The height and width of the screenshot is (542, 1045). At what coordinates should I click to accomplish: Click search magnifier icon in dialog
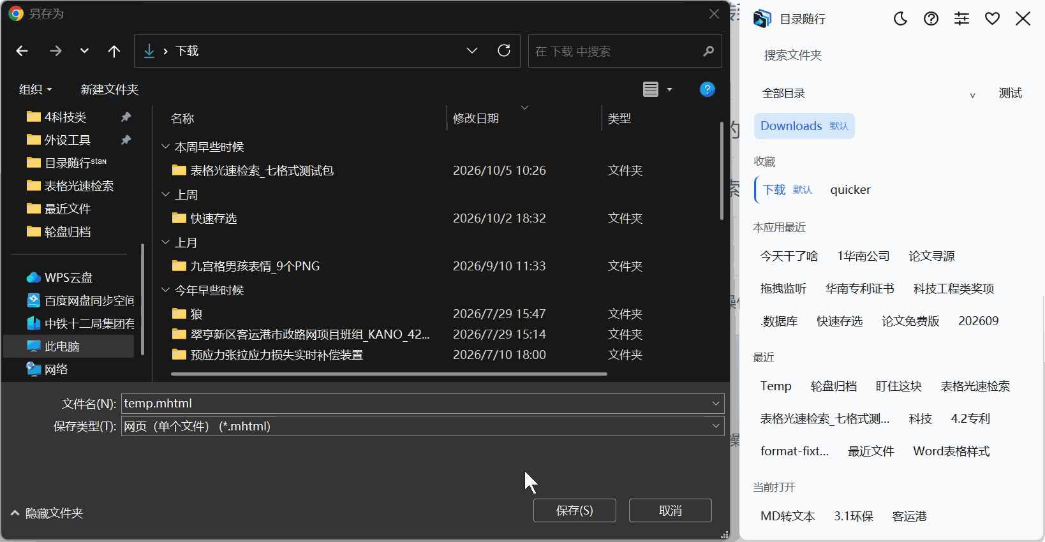(708, 52)
